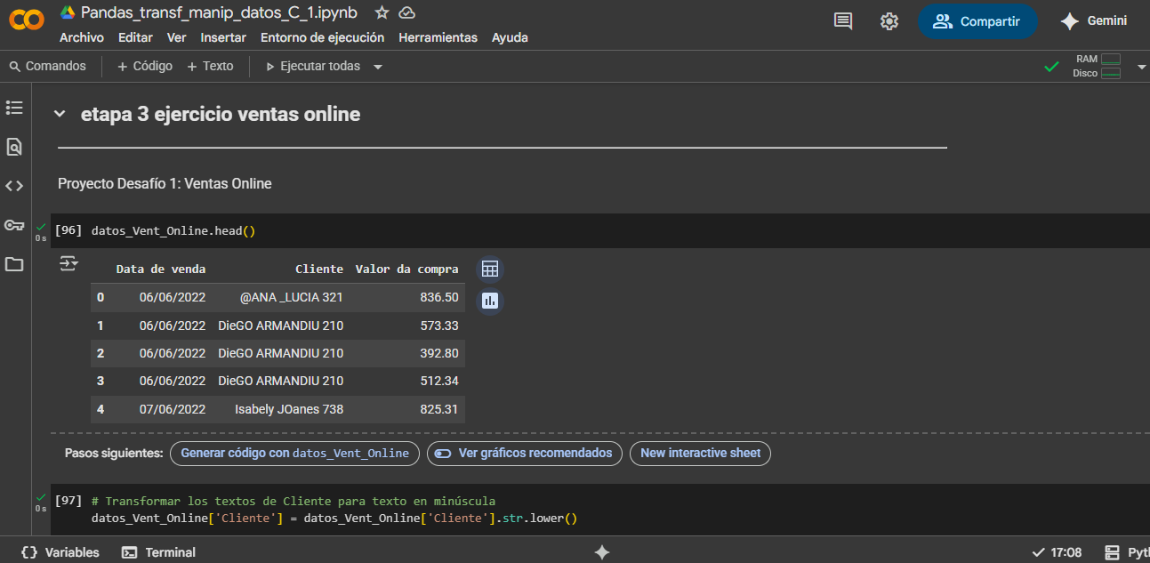Open the comments panel icon
This screenshot has width=1150, height=563.
843,21
